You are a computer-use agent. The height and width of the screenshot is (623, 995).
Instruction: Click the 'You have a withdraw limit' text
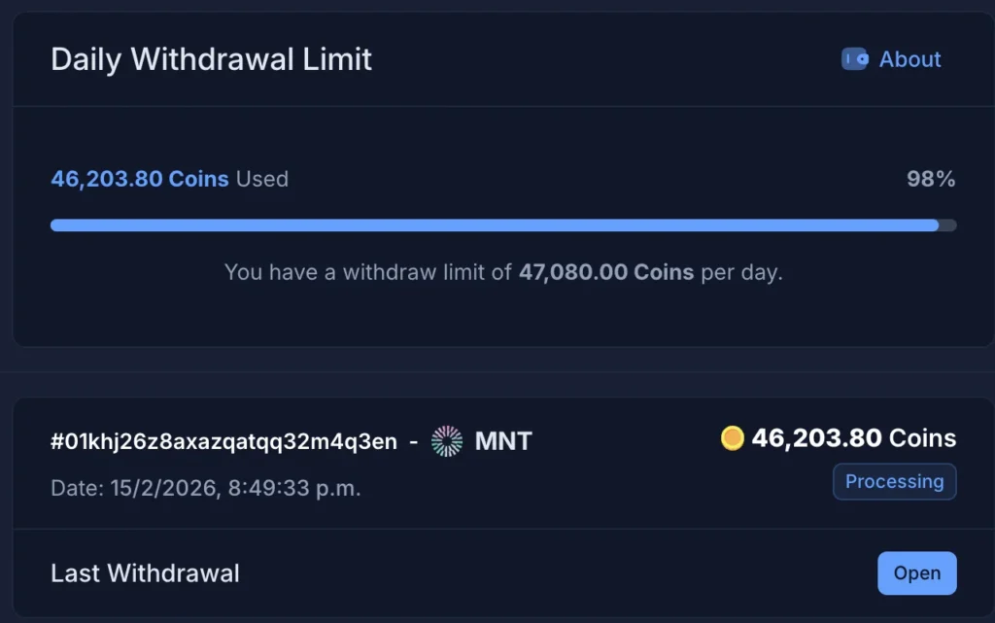coord(368,272)
